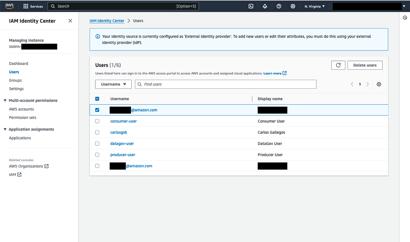Viewport: 410px width, 242px height.
Task: Deselect the currently checked user row
Action: coord(97,110)
